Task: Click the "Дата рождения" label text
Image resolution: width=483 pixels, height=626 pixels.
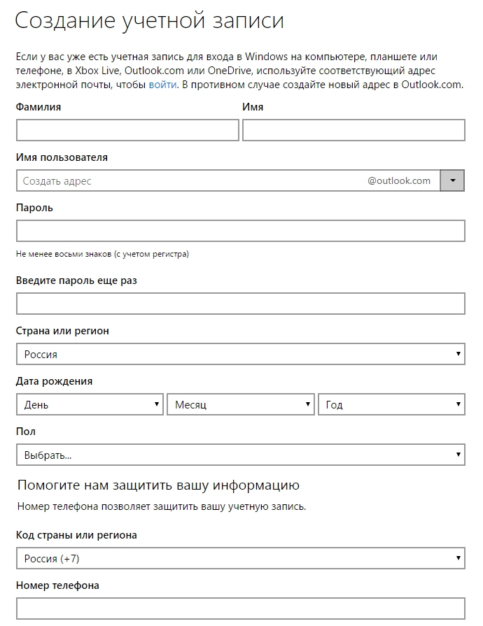Action: 54,381
